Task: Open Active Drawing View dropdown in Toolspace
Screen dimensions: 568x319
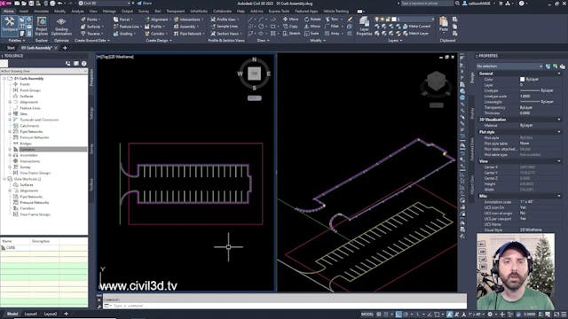Action: coord(43,71)
